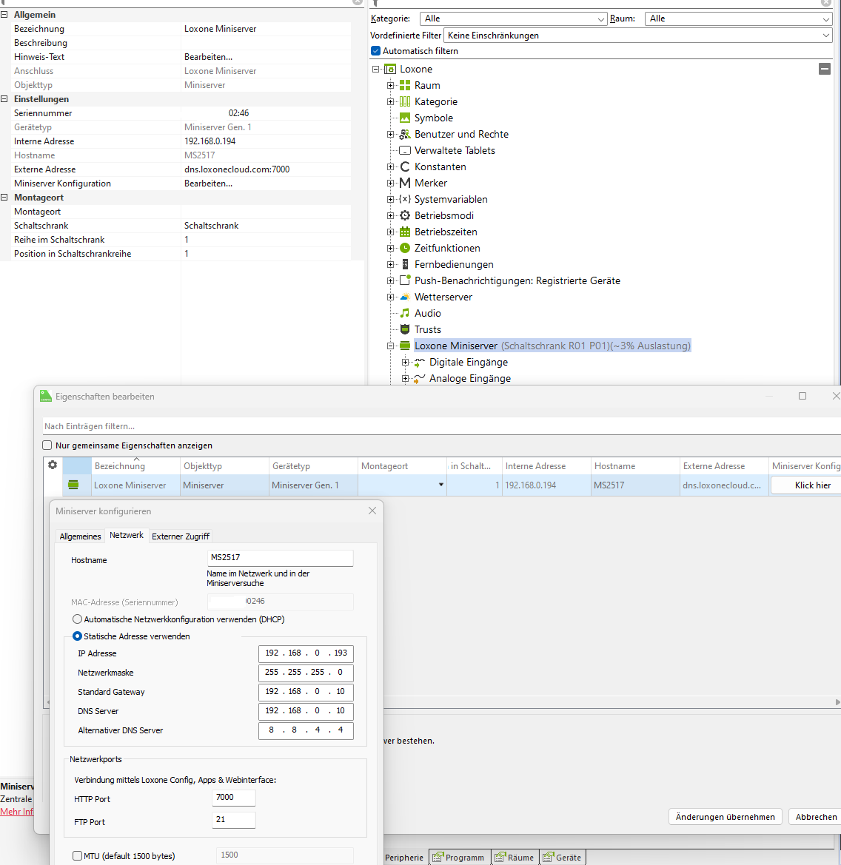Click the Merker M icon

pyautogui.click(x=405, y=184)
